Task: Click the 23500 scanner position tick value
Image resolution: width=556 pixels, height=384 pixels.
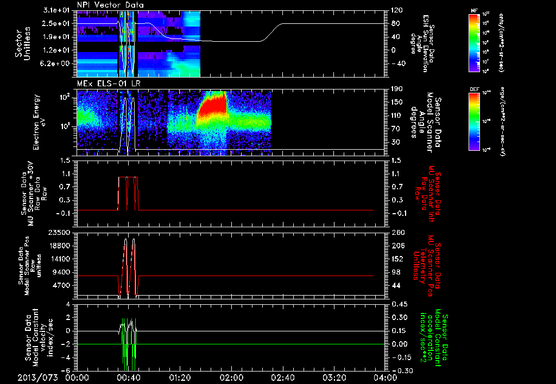Action: pyautogui.click(x=60, y=232)
